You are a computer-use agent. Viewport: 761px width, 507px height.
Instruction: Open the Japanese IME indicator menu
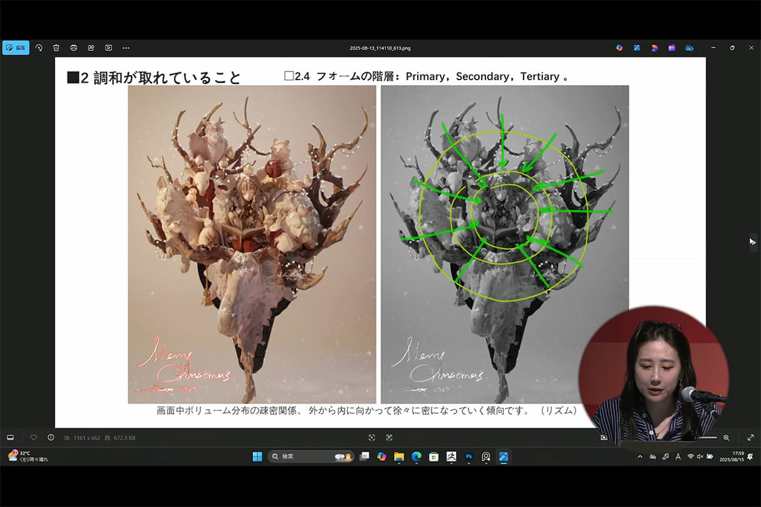[678, 456]
